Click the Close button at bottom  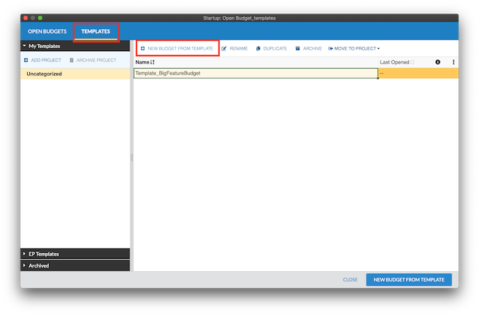[x=350, y=279]
